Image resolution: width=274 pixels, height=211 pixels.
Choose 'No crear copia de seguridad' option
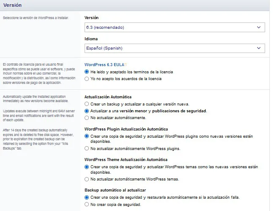point(87,204)
